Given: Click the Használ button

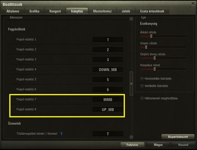Looking at the screenshot, I should (x=183, y=145).
